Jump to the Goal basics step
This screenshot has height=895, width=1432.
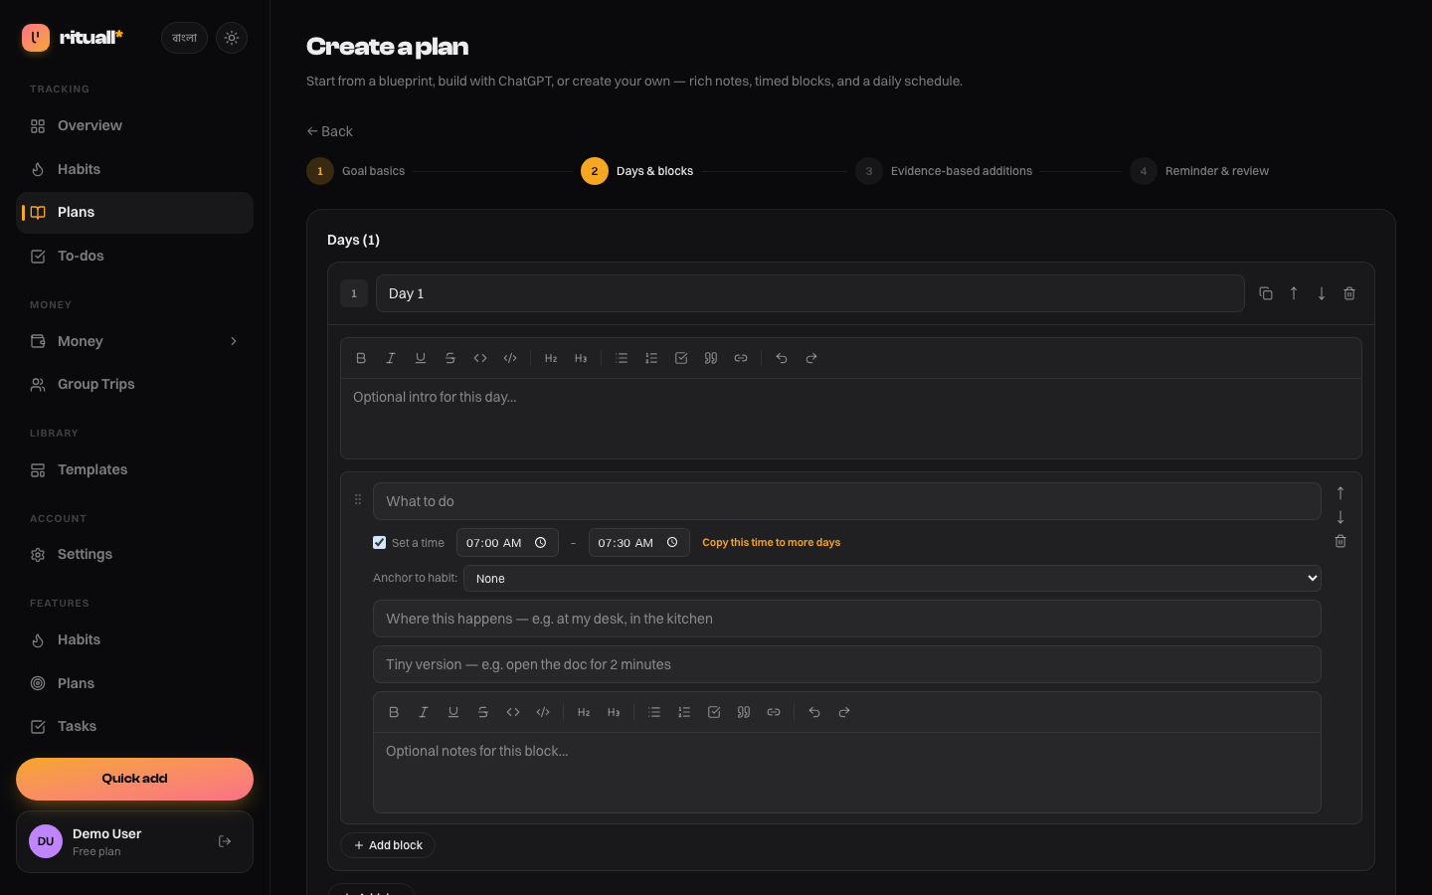[x=356, y=171]
